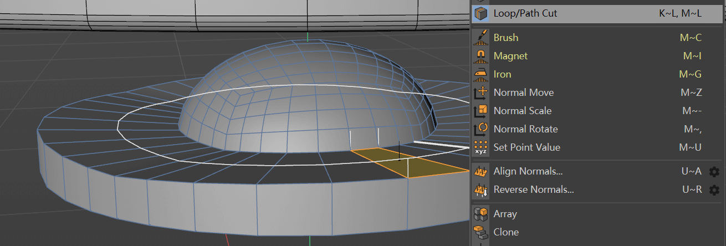This screenshot has width=726, height=246.
Task: Click the Reverse Normals icon
Action: pos(480,190)
